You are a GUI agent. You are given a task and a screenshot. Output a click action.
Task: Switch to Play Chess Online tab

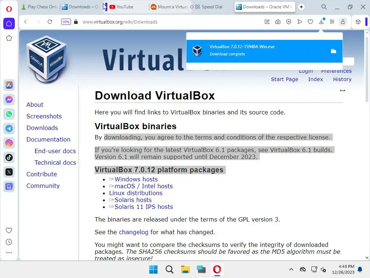coord(39,7)
